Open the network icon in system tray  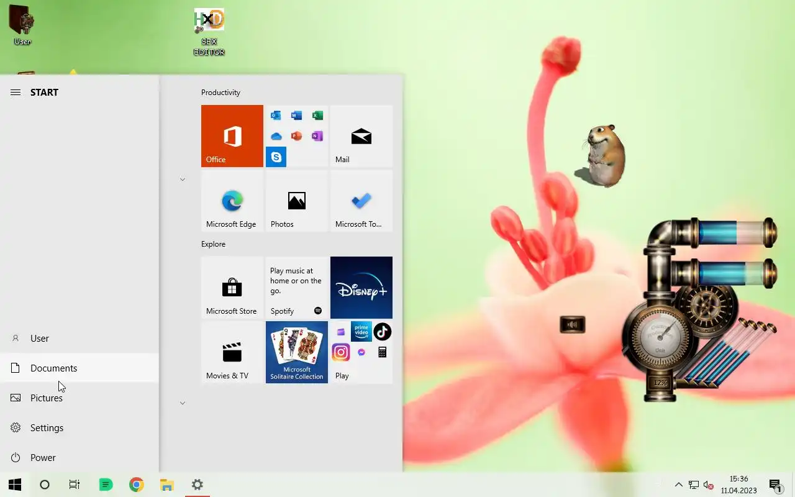[694, 485]
